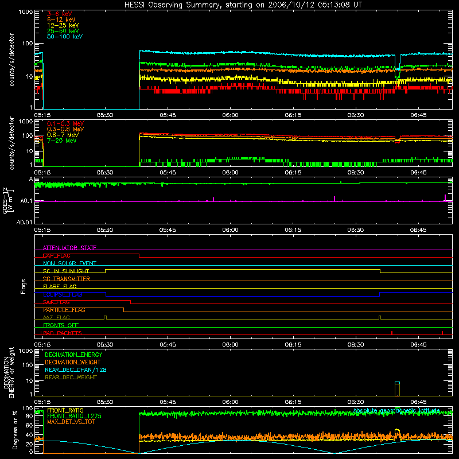Image resolution: width=459 pixels, height=459 pixels.
Task: Select the green FRONTS_OFF label
Action: (x=61, y=325)
